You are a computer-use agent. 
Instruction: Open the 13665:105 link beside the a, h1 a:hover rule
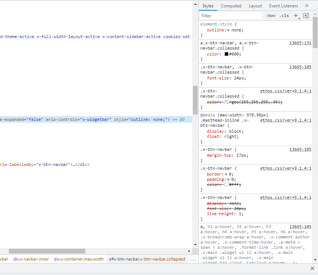pos(300,227)
